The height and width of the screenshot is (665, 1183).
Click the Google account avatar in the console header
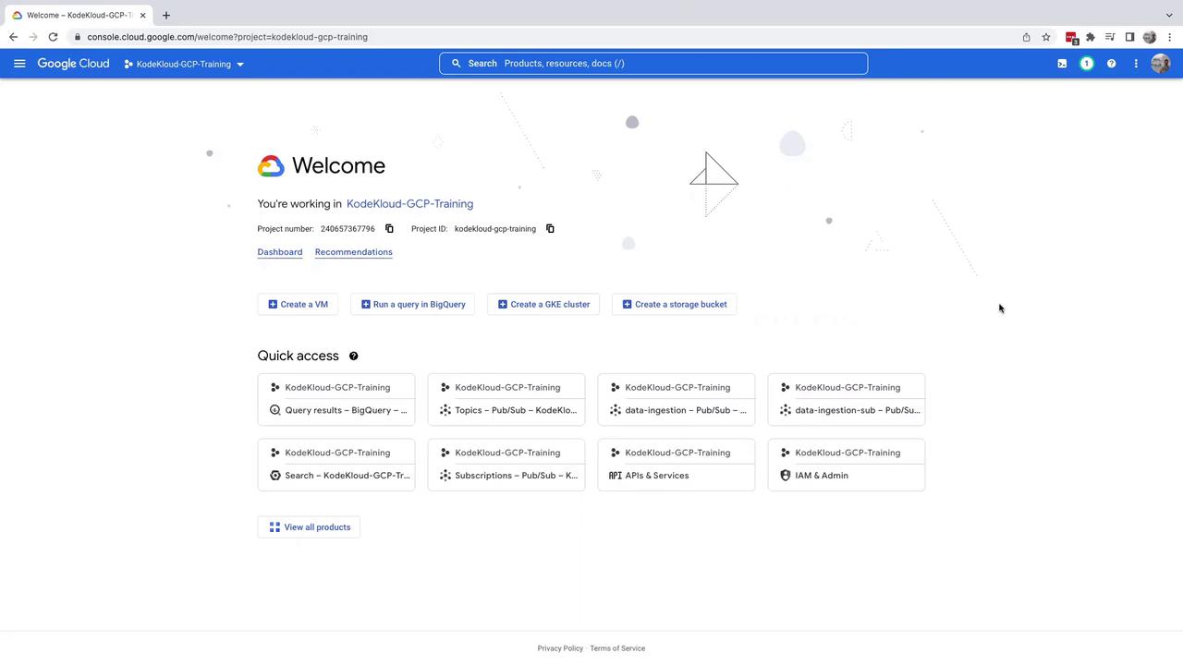pos(1161,64)
